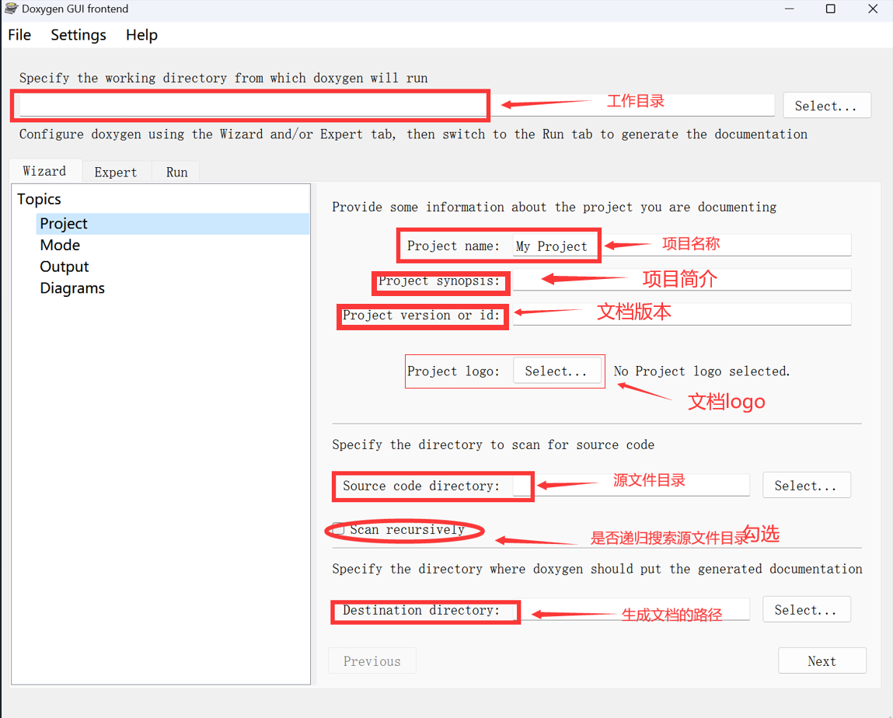Open the File menu
Screen dimensions: 893x718
coord(19,34)
